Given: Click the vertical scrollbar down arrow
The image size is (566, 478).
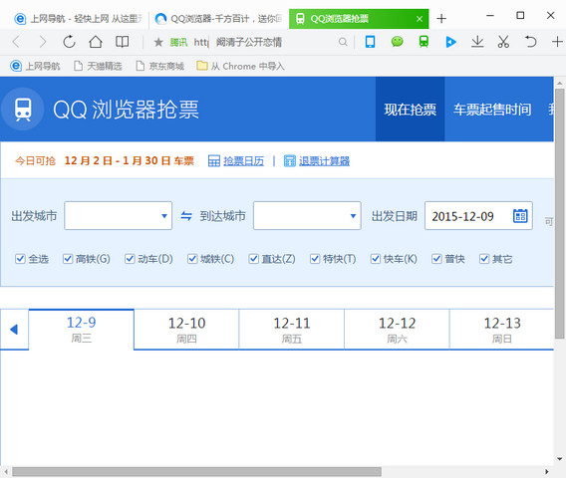Looking at the screenshot, I should [560, 459].
